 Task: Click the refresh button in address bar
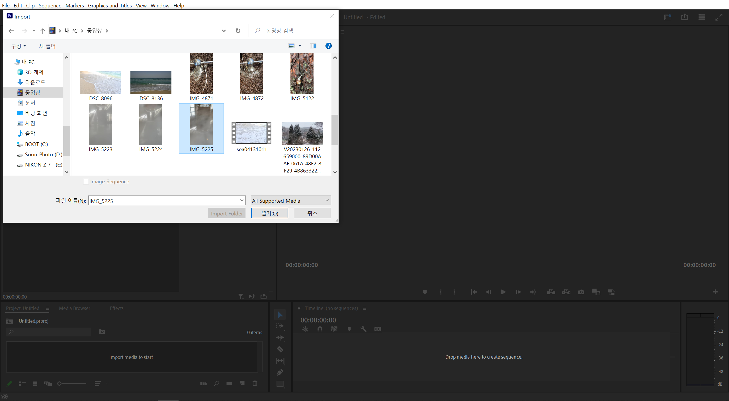tap(238, 31)
